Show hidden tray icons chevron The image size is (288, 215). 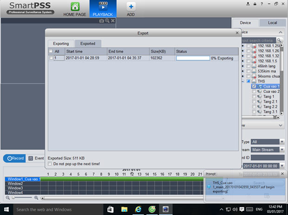[222, 209]
